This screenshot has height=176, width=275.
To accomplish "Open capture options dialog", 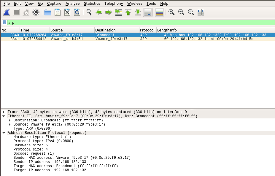I will coord(36,12).
